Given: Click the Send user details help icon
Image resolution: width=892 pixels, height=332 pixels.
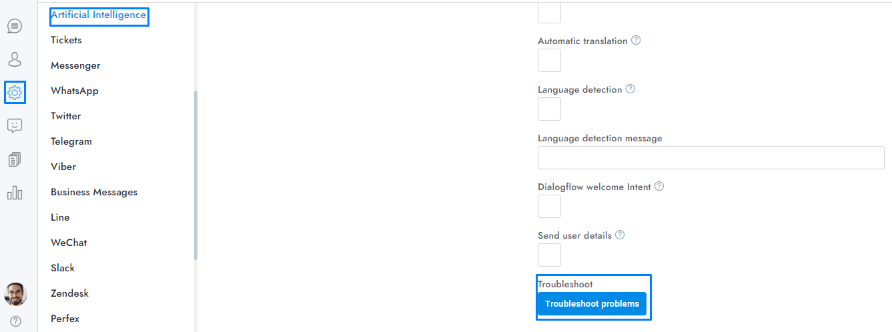Looking at the screenshot, I should 620,235.
